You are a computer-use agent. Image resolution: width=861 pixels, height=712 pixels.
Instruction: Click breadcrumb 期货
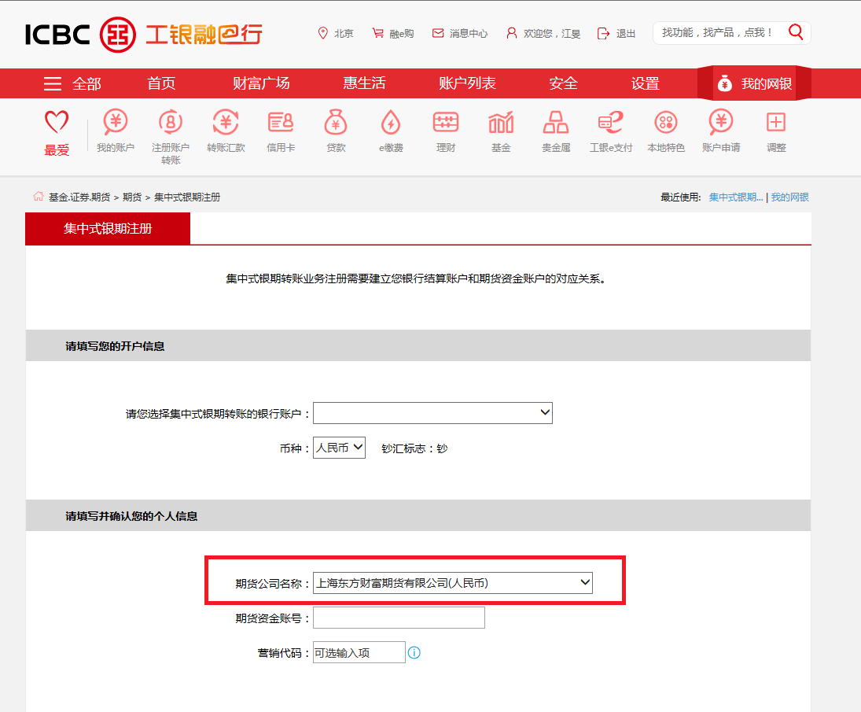(132, 197)
